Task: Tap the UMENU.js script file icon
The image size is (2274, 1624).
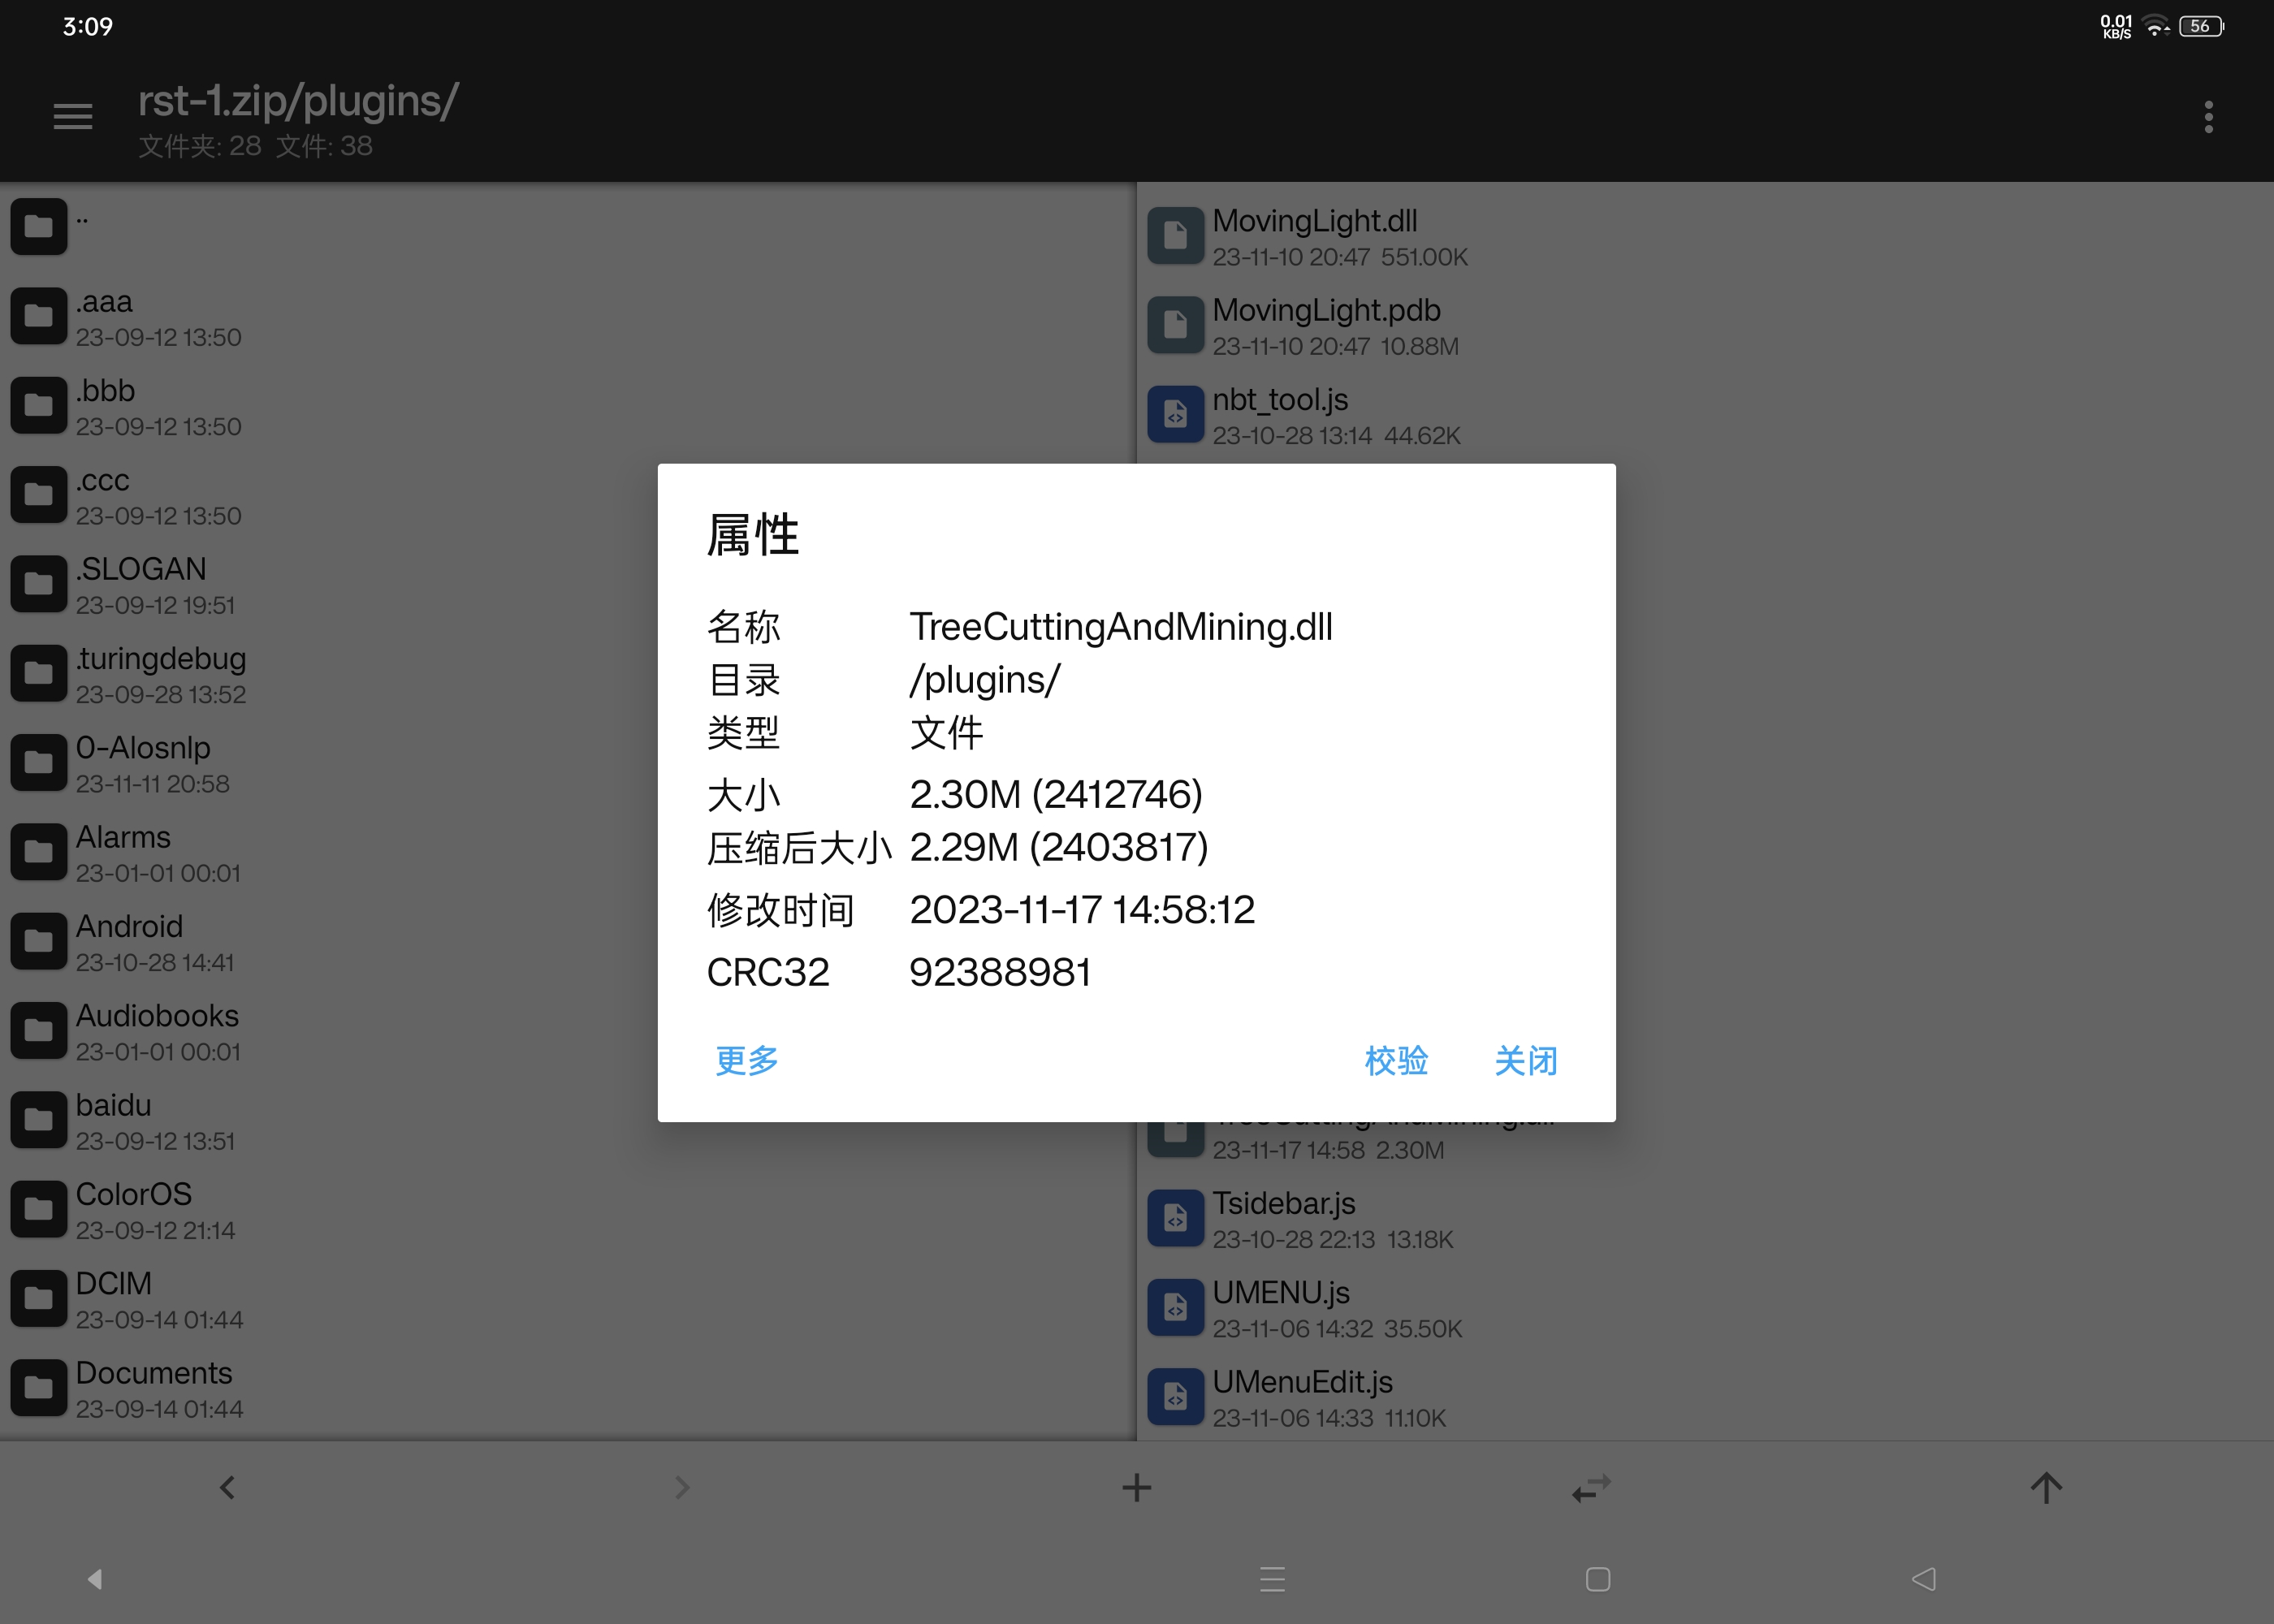Action: (x=1175, y=1307)
